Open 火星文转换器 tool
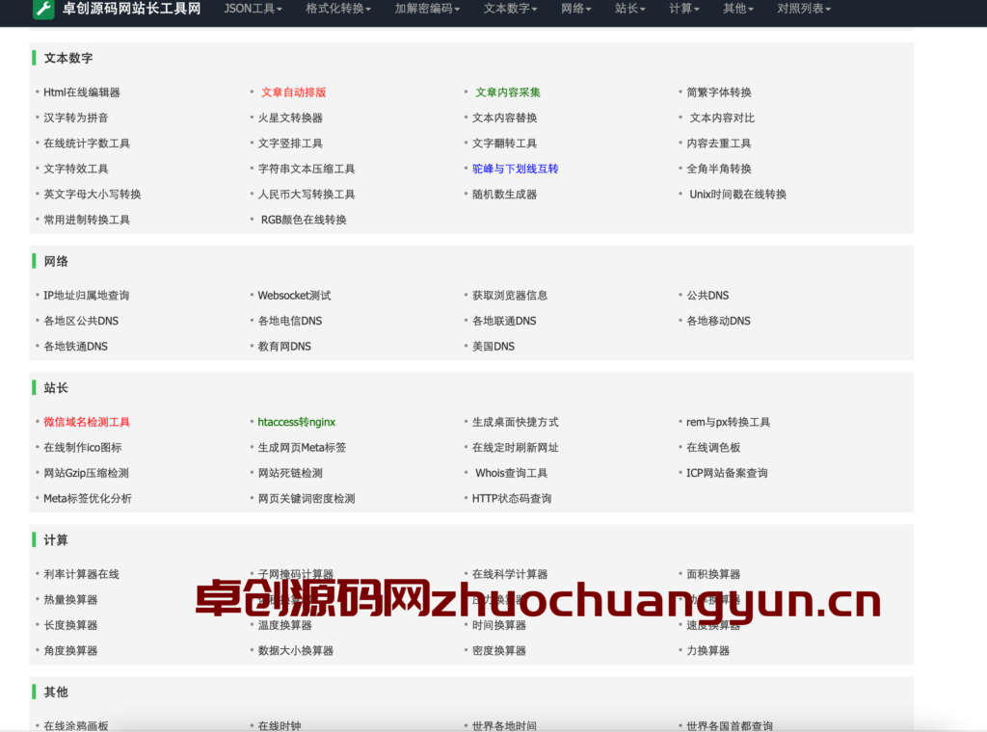This screenshot has width=987, height=732. (290, 118)
